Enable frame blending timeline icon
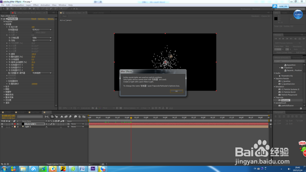Screen dimensions: 306x172 point(66,117)
